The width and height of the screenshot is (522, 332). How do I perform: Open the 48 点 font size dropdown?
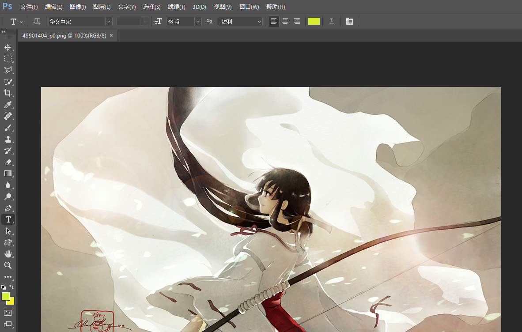(198, 22)
